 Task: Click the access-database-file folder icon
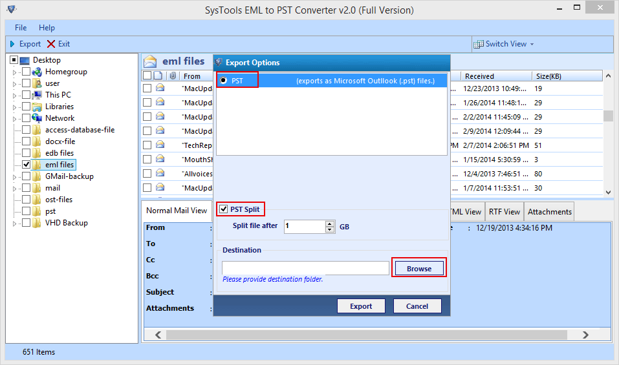[x=37, y=130]
